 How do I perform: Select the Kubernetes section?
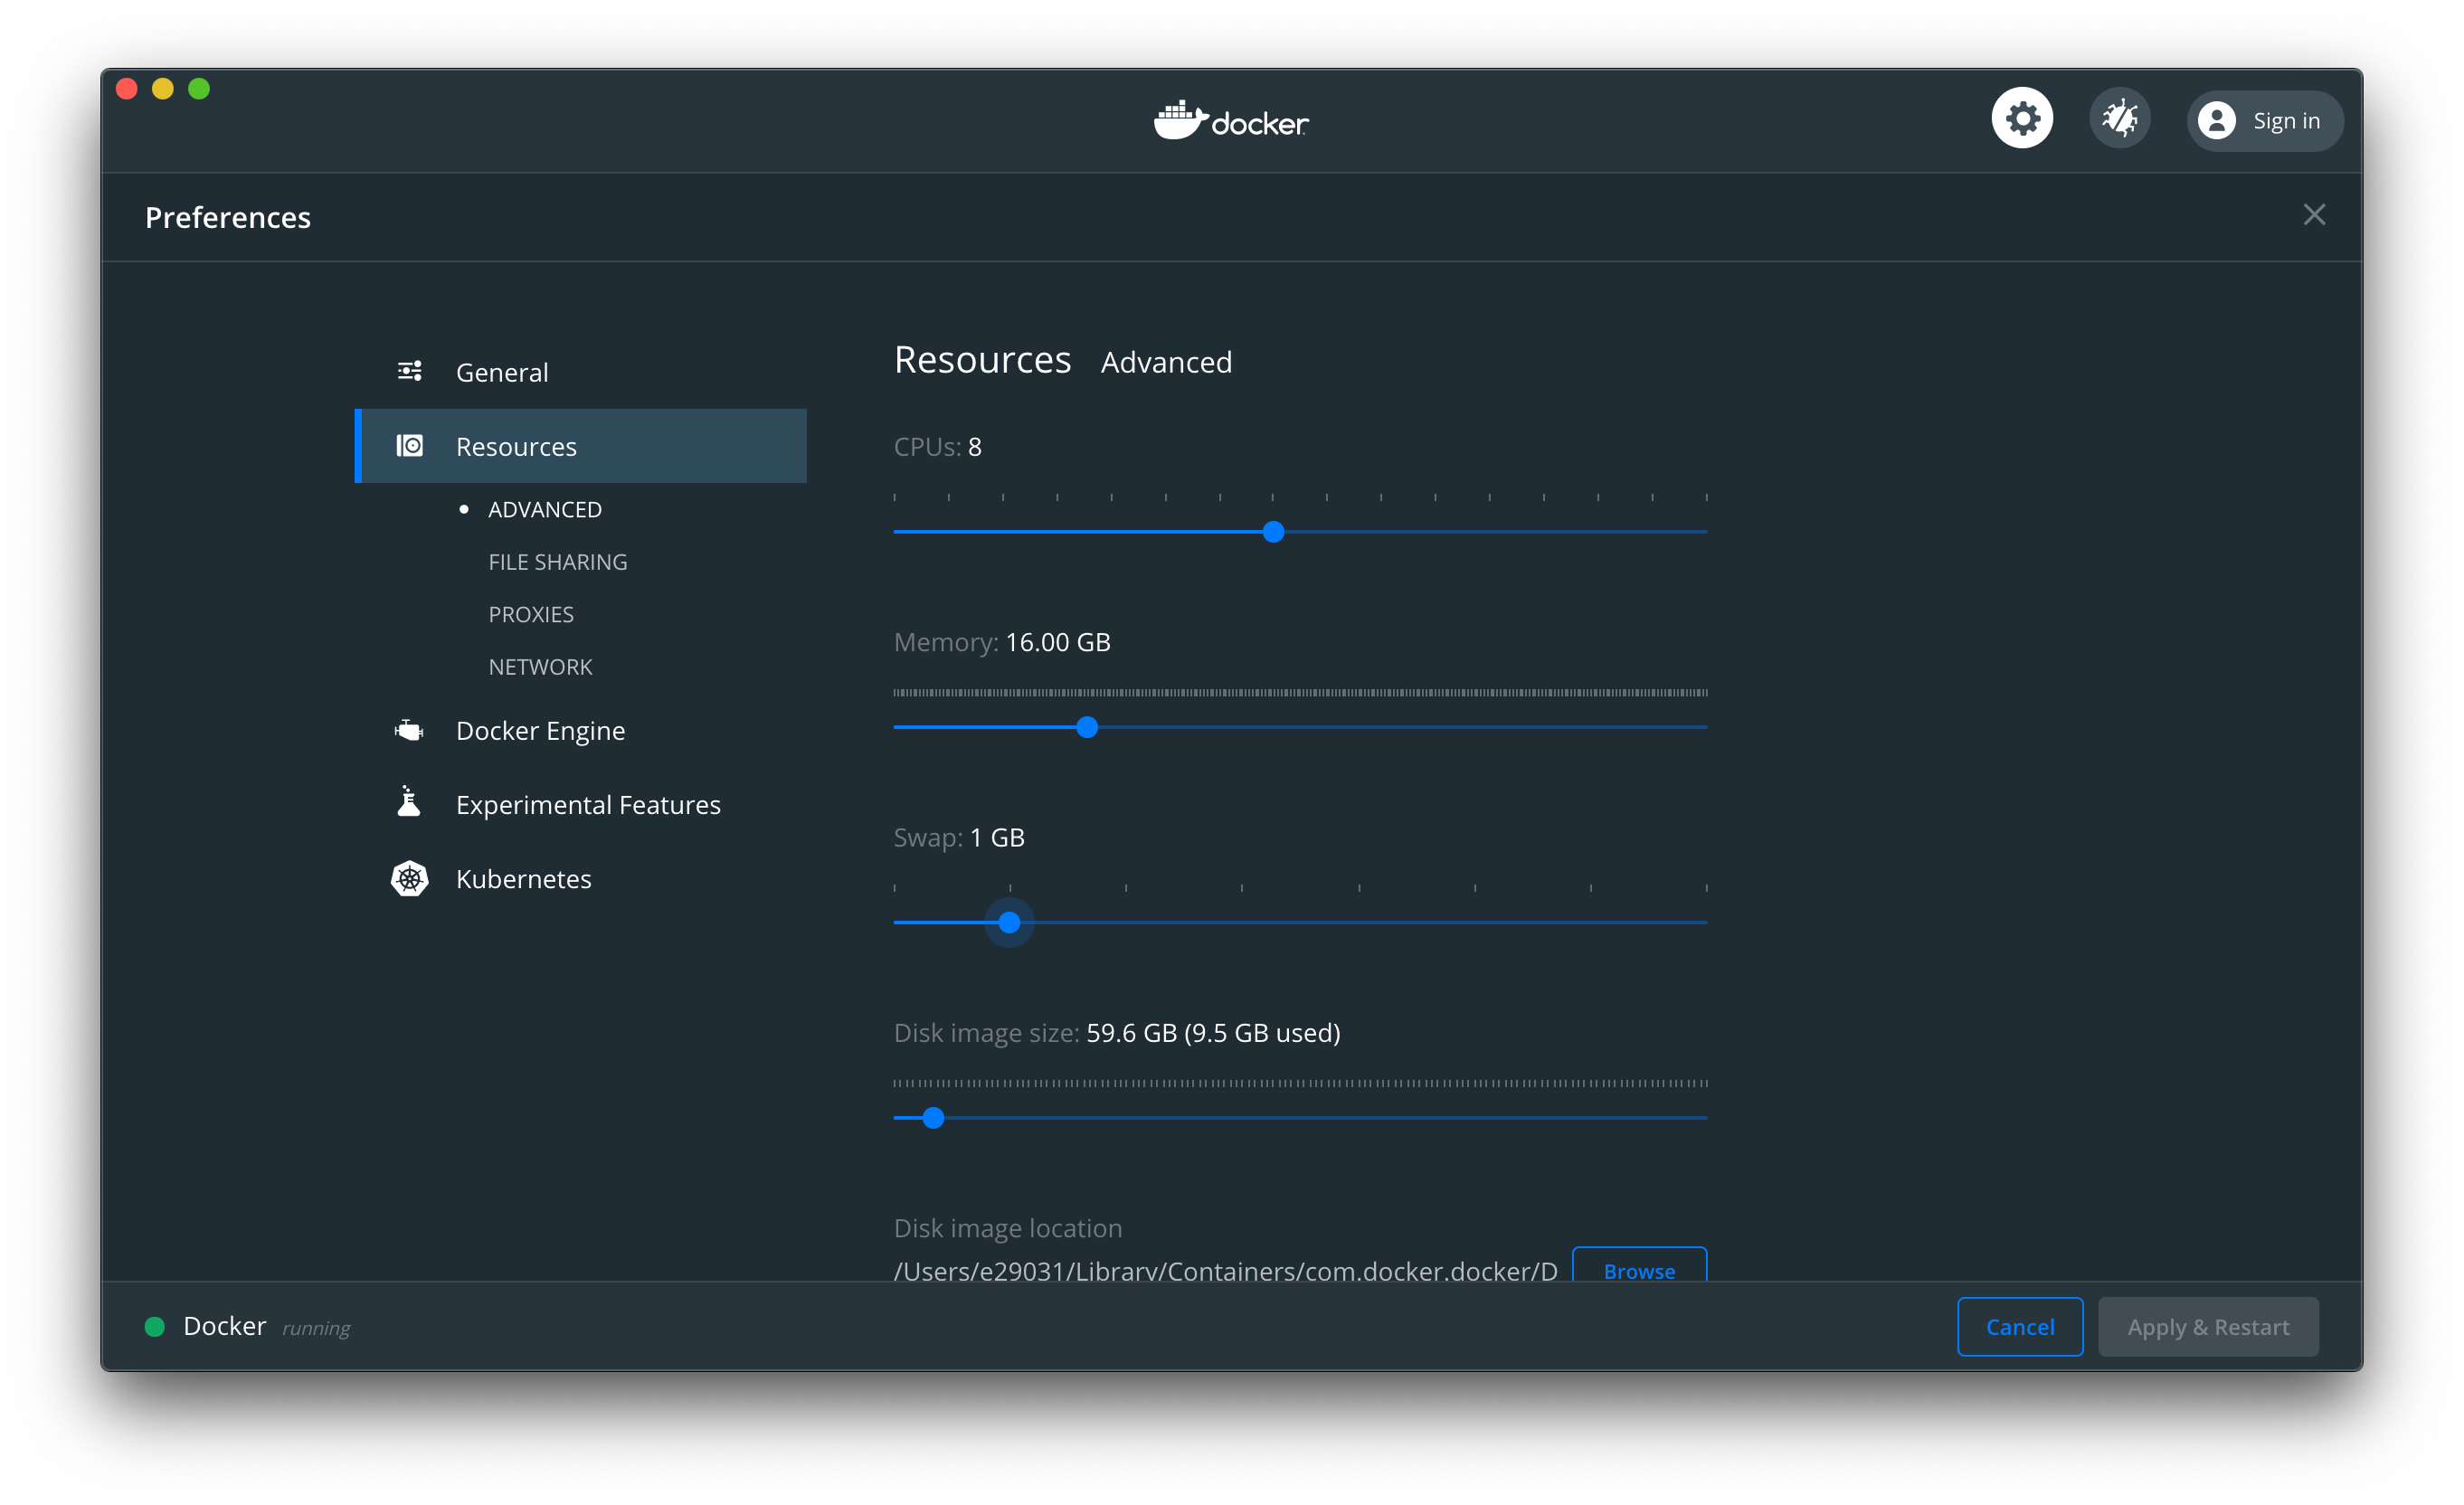point(523,878)
